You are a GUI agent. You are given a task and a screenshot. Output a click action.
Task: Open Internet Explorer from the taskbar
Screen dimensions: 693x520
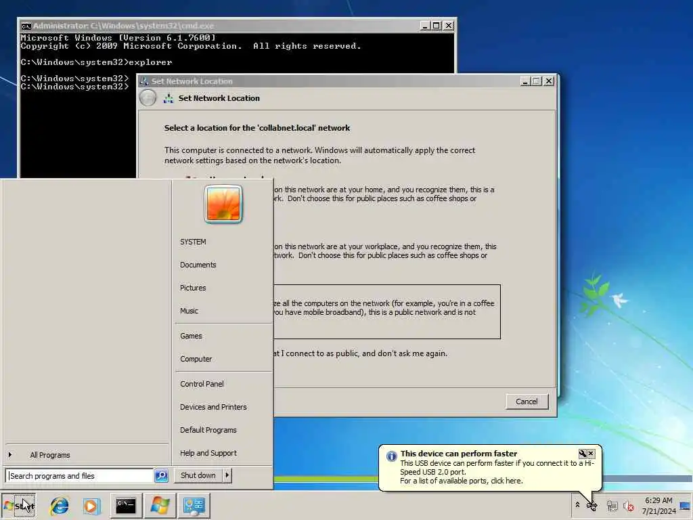(x=60, y=505)
